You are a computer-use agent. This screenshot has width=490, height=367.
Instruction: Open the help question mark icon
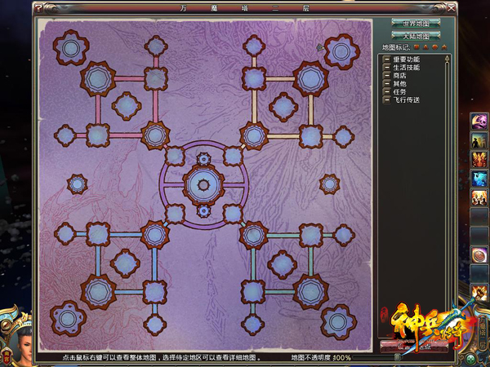38,7
